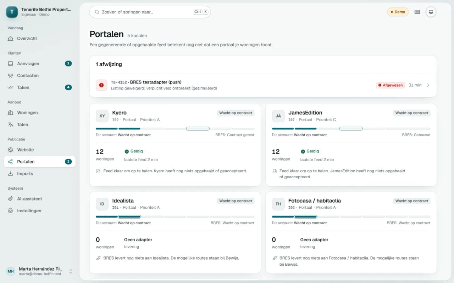The width and height of the screenshot is (454, 283).
Task: Click the Aanvragen inbox icon
Action: tap(11, 64)
